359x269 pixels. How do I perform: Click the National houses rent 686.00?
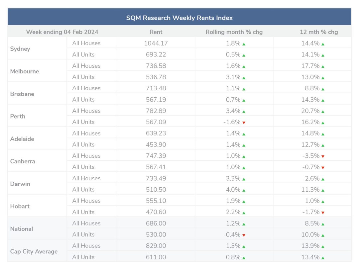[156, 223]
